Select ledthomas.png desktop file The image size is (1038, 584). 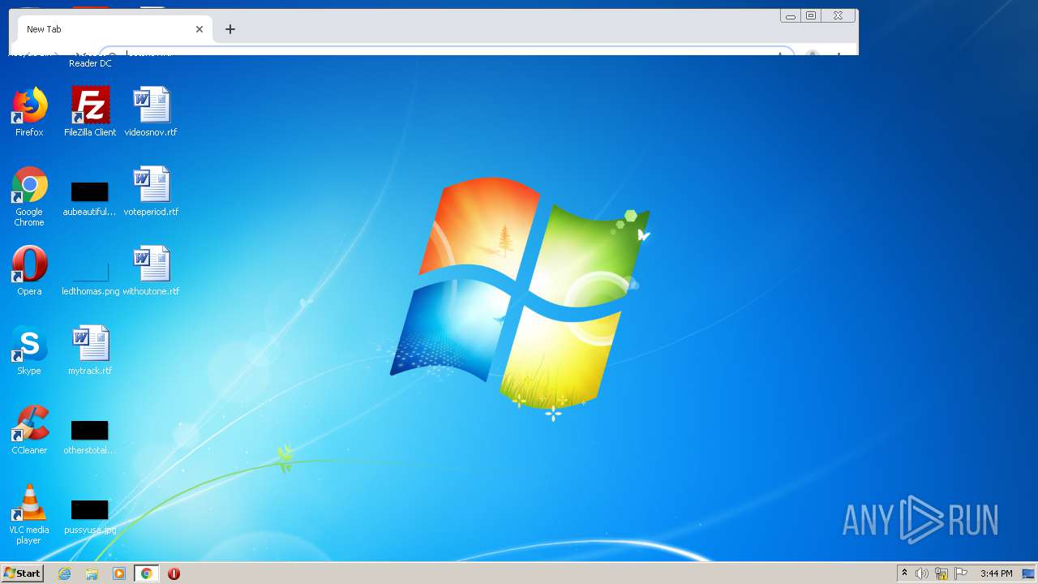[90, 278]
